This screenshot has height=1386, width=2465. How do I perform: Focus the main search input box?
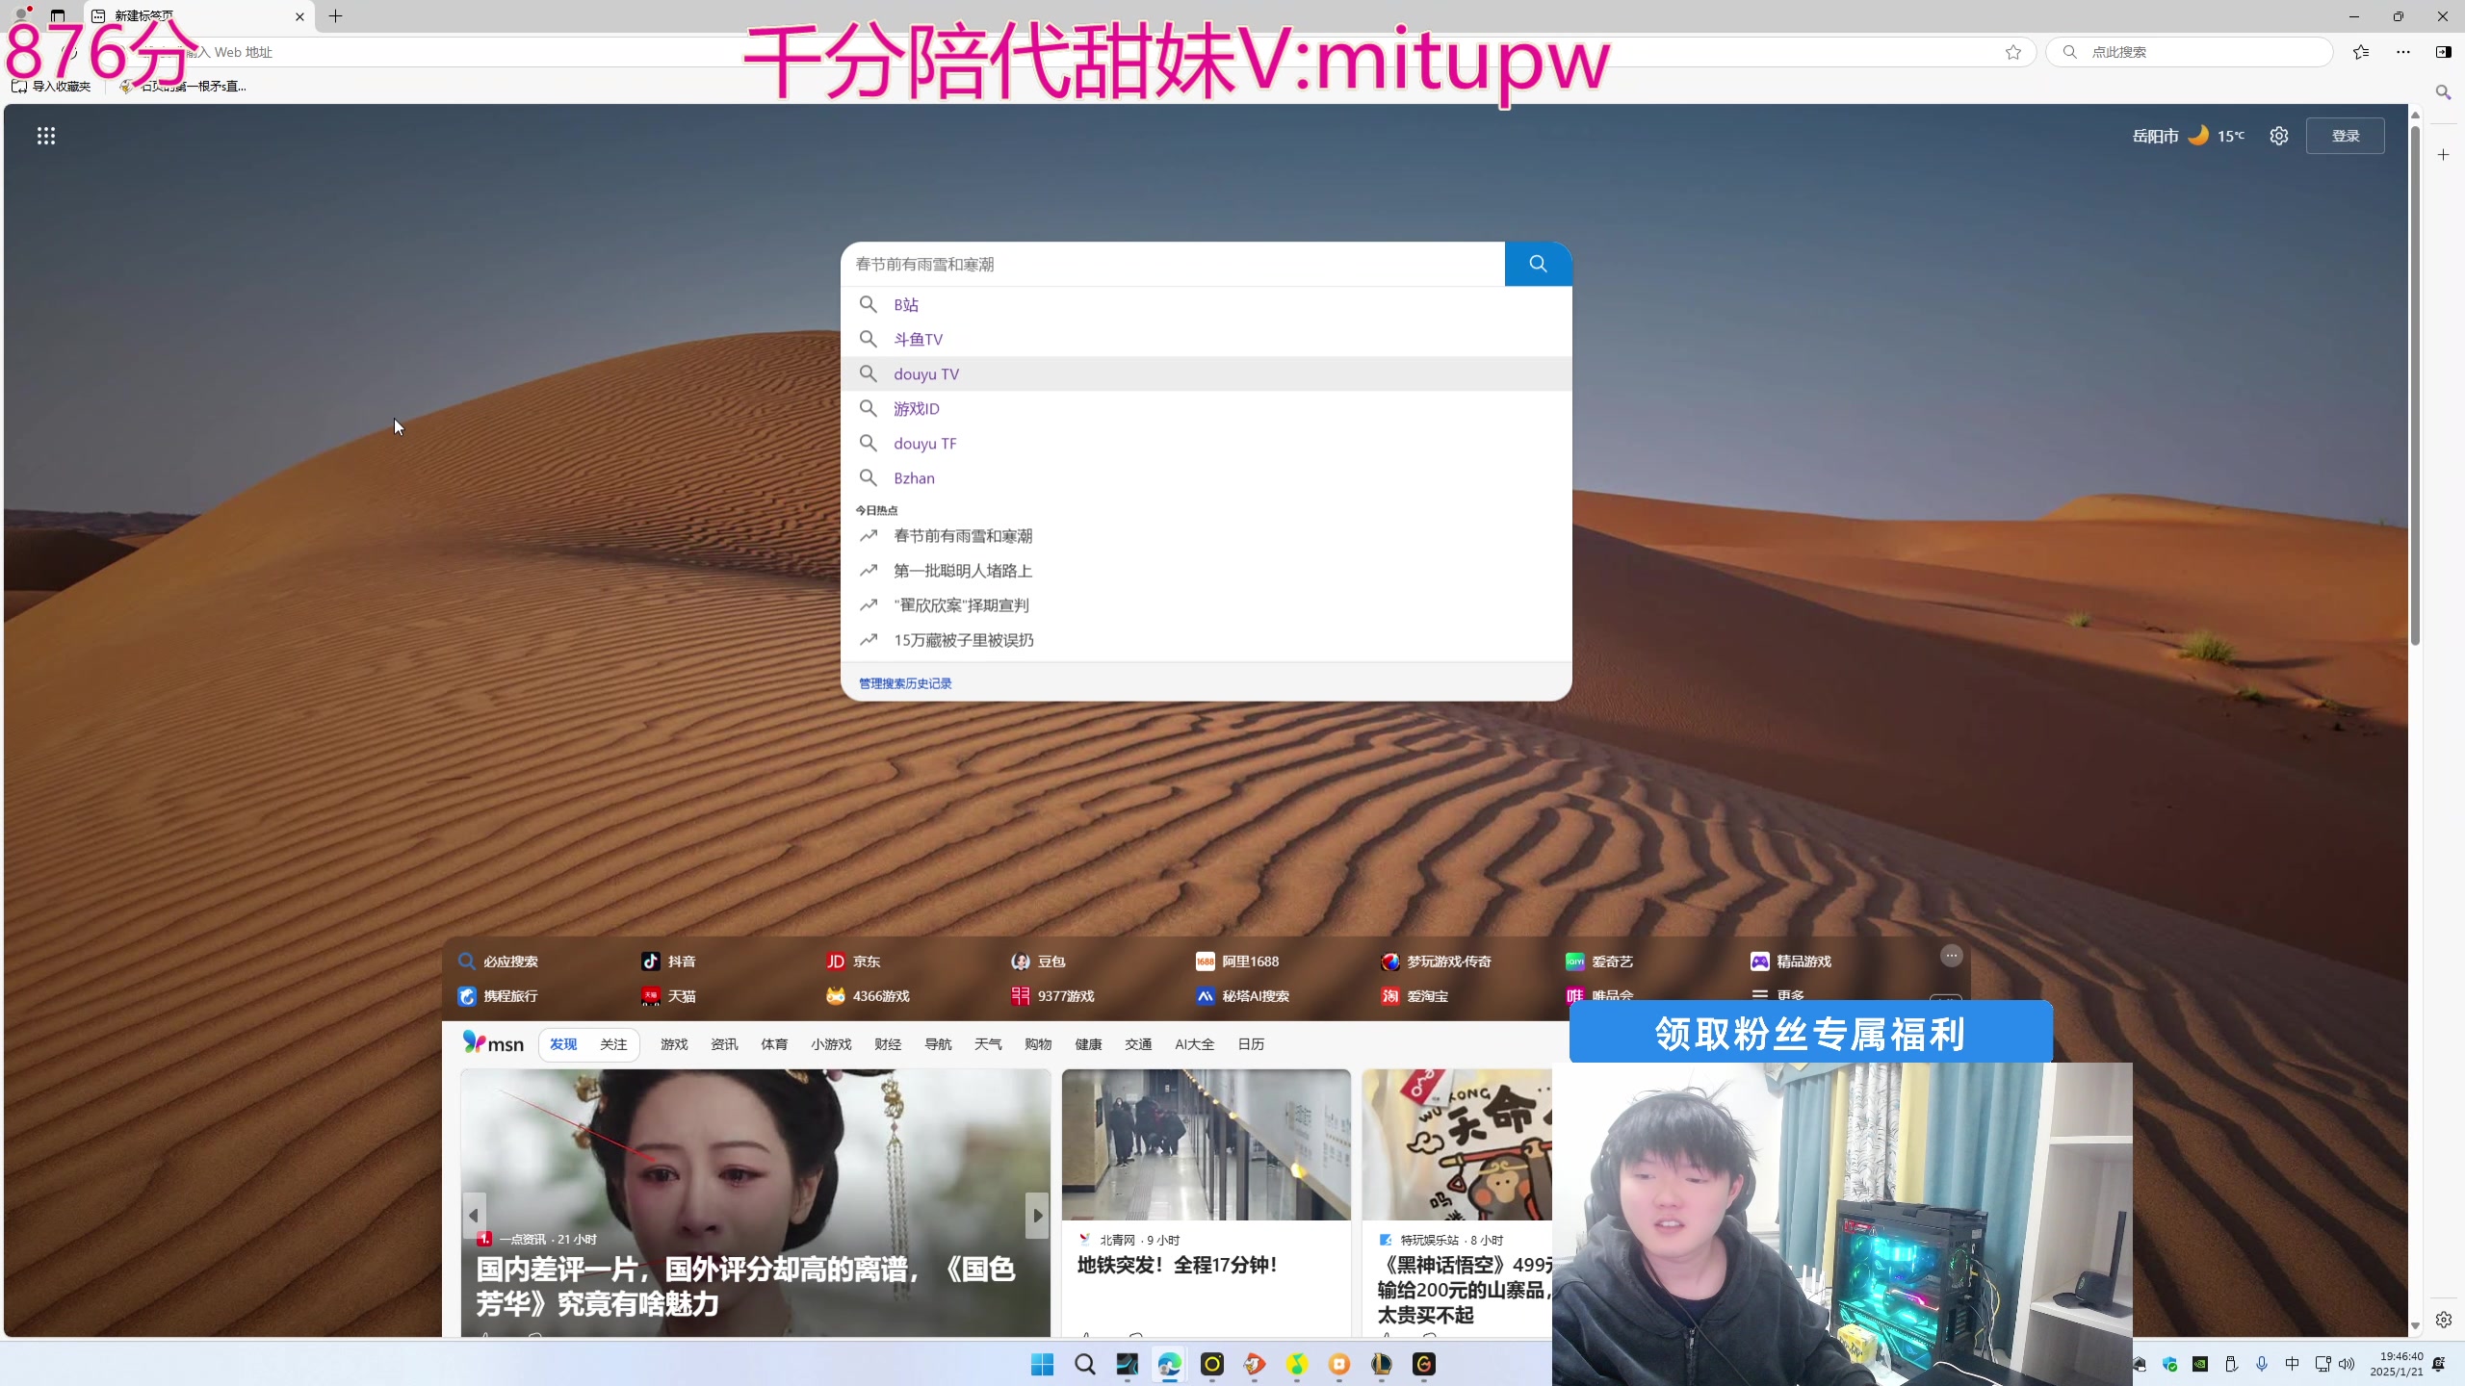[1172, 264]
